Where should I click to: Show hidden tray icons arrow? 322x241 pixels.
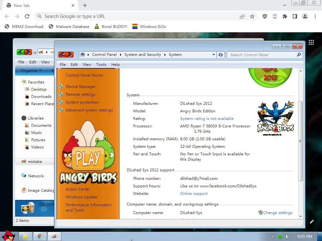coord(272,237)
